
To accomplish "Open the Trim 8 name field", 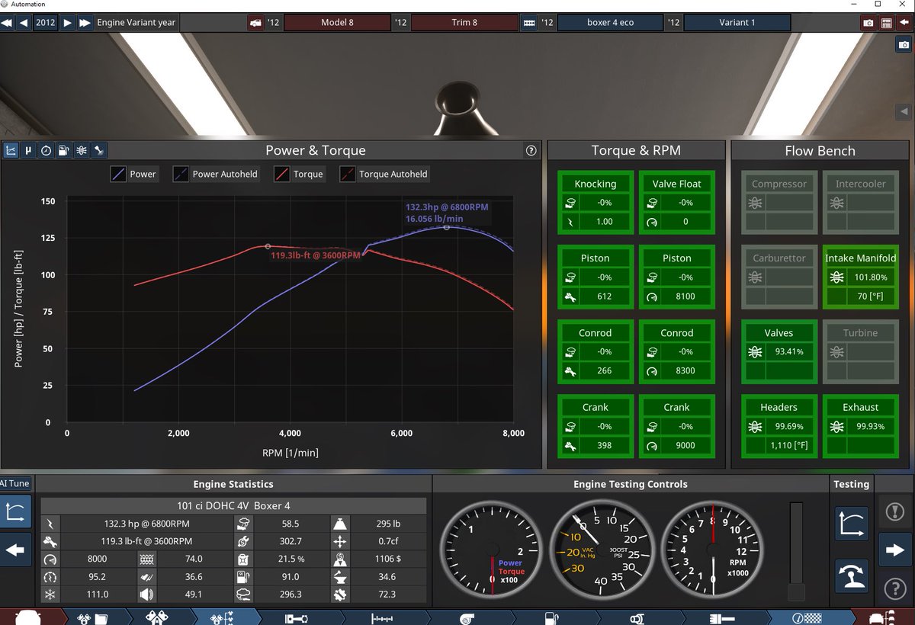I will pyautogui.click(x=464, y=23).
